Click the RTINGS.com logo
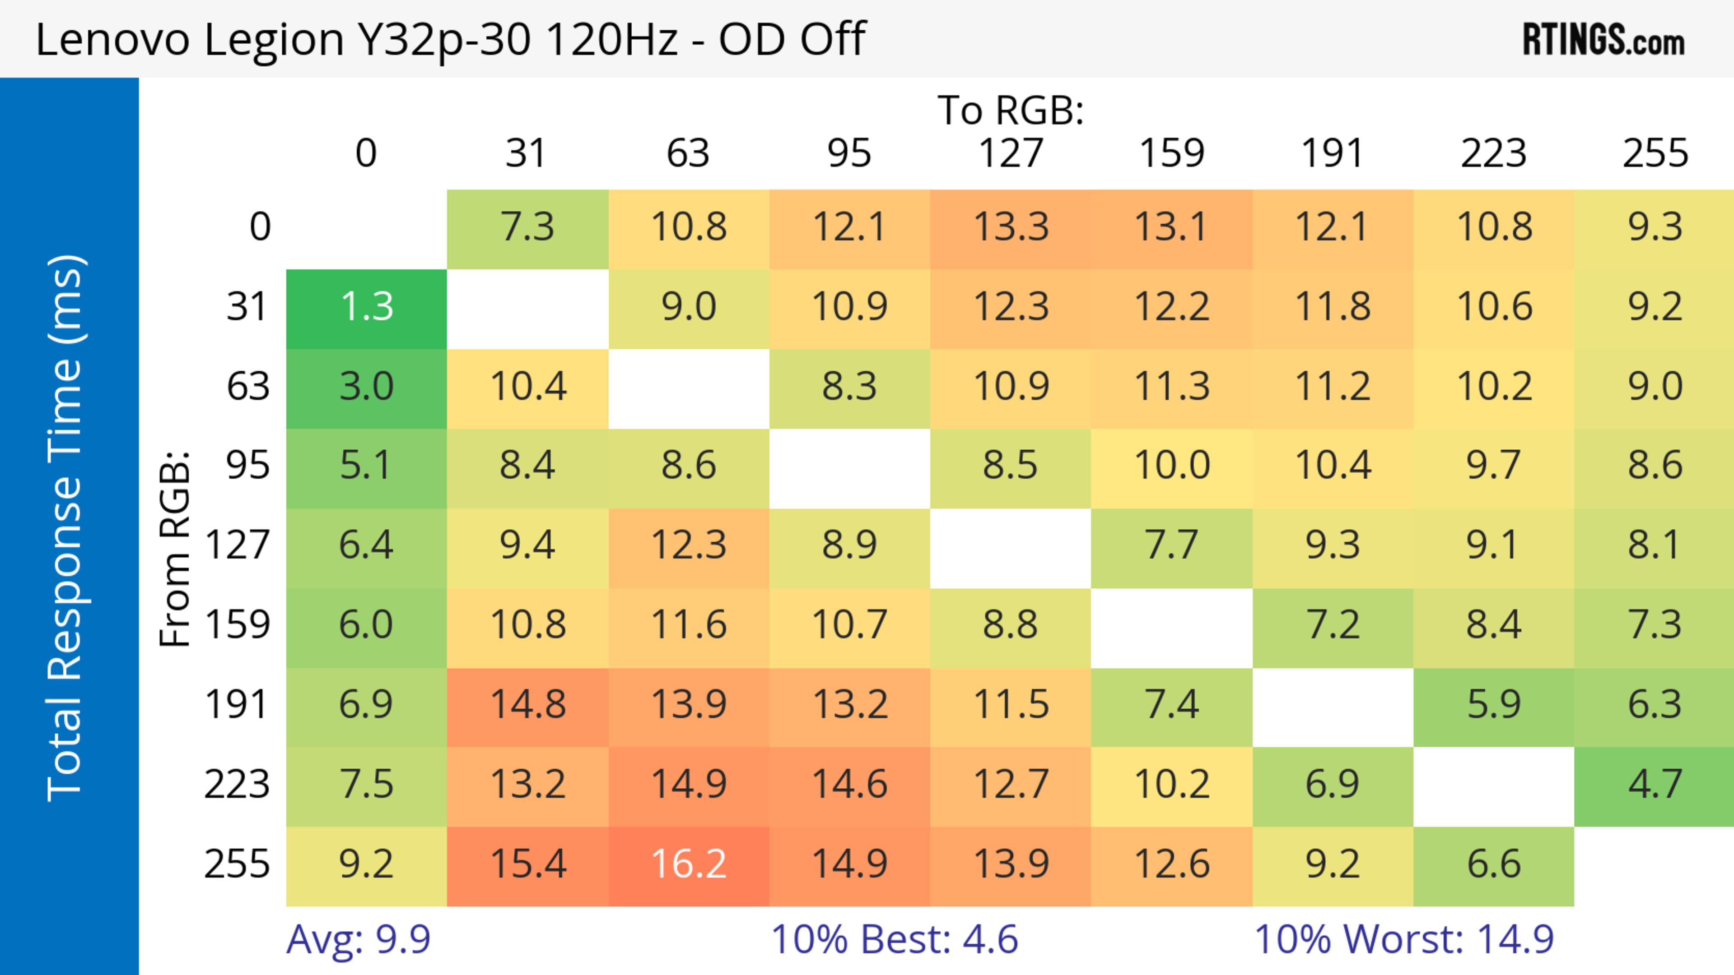The image size is (1734, 975). click(1603, 40)
